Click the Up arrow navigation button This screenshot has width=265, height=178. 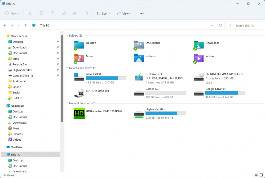pos(25,25)
